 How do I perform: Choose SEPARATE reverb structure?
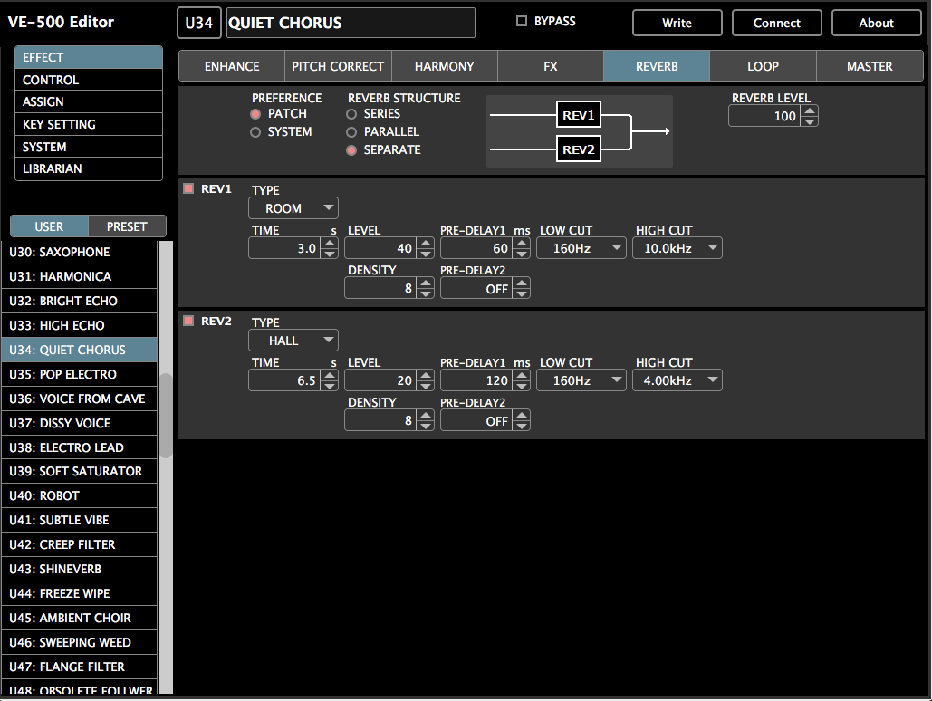351,150
